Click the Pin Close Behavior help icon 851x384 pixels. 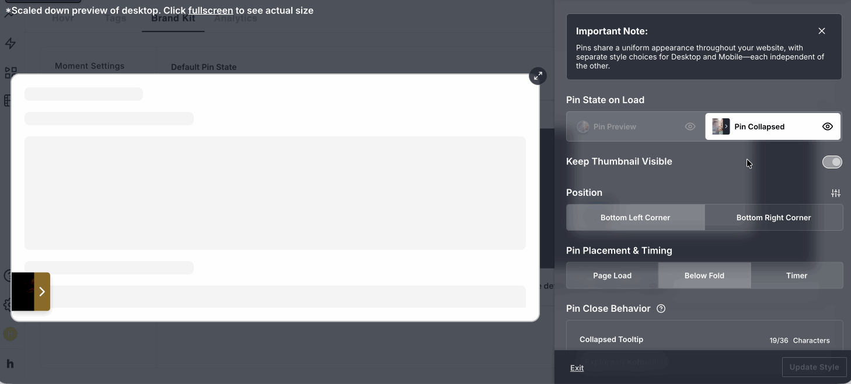[661, 309]
